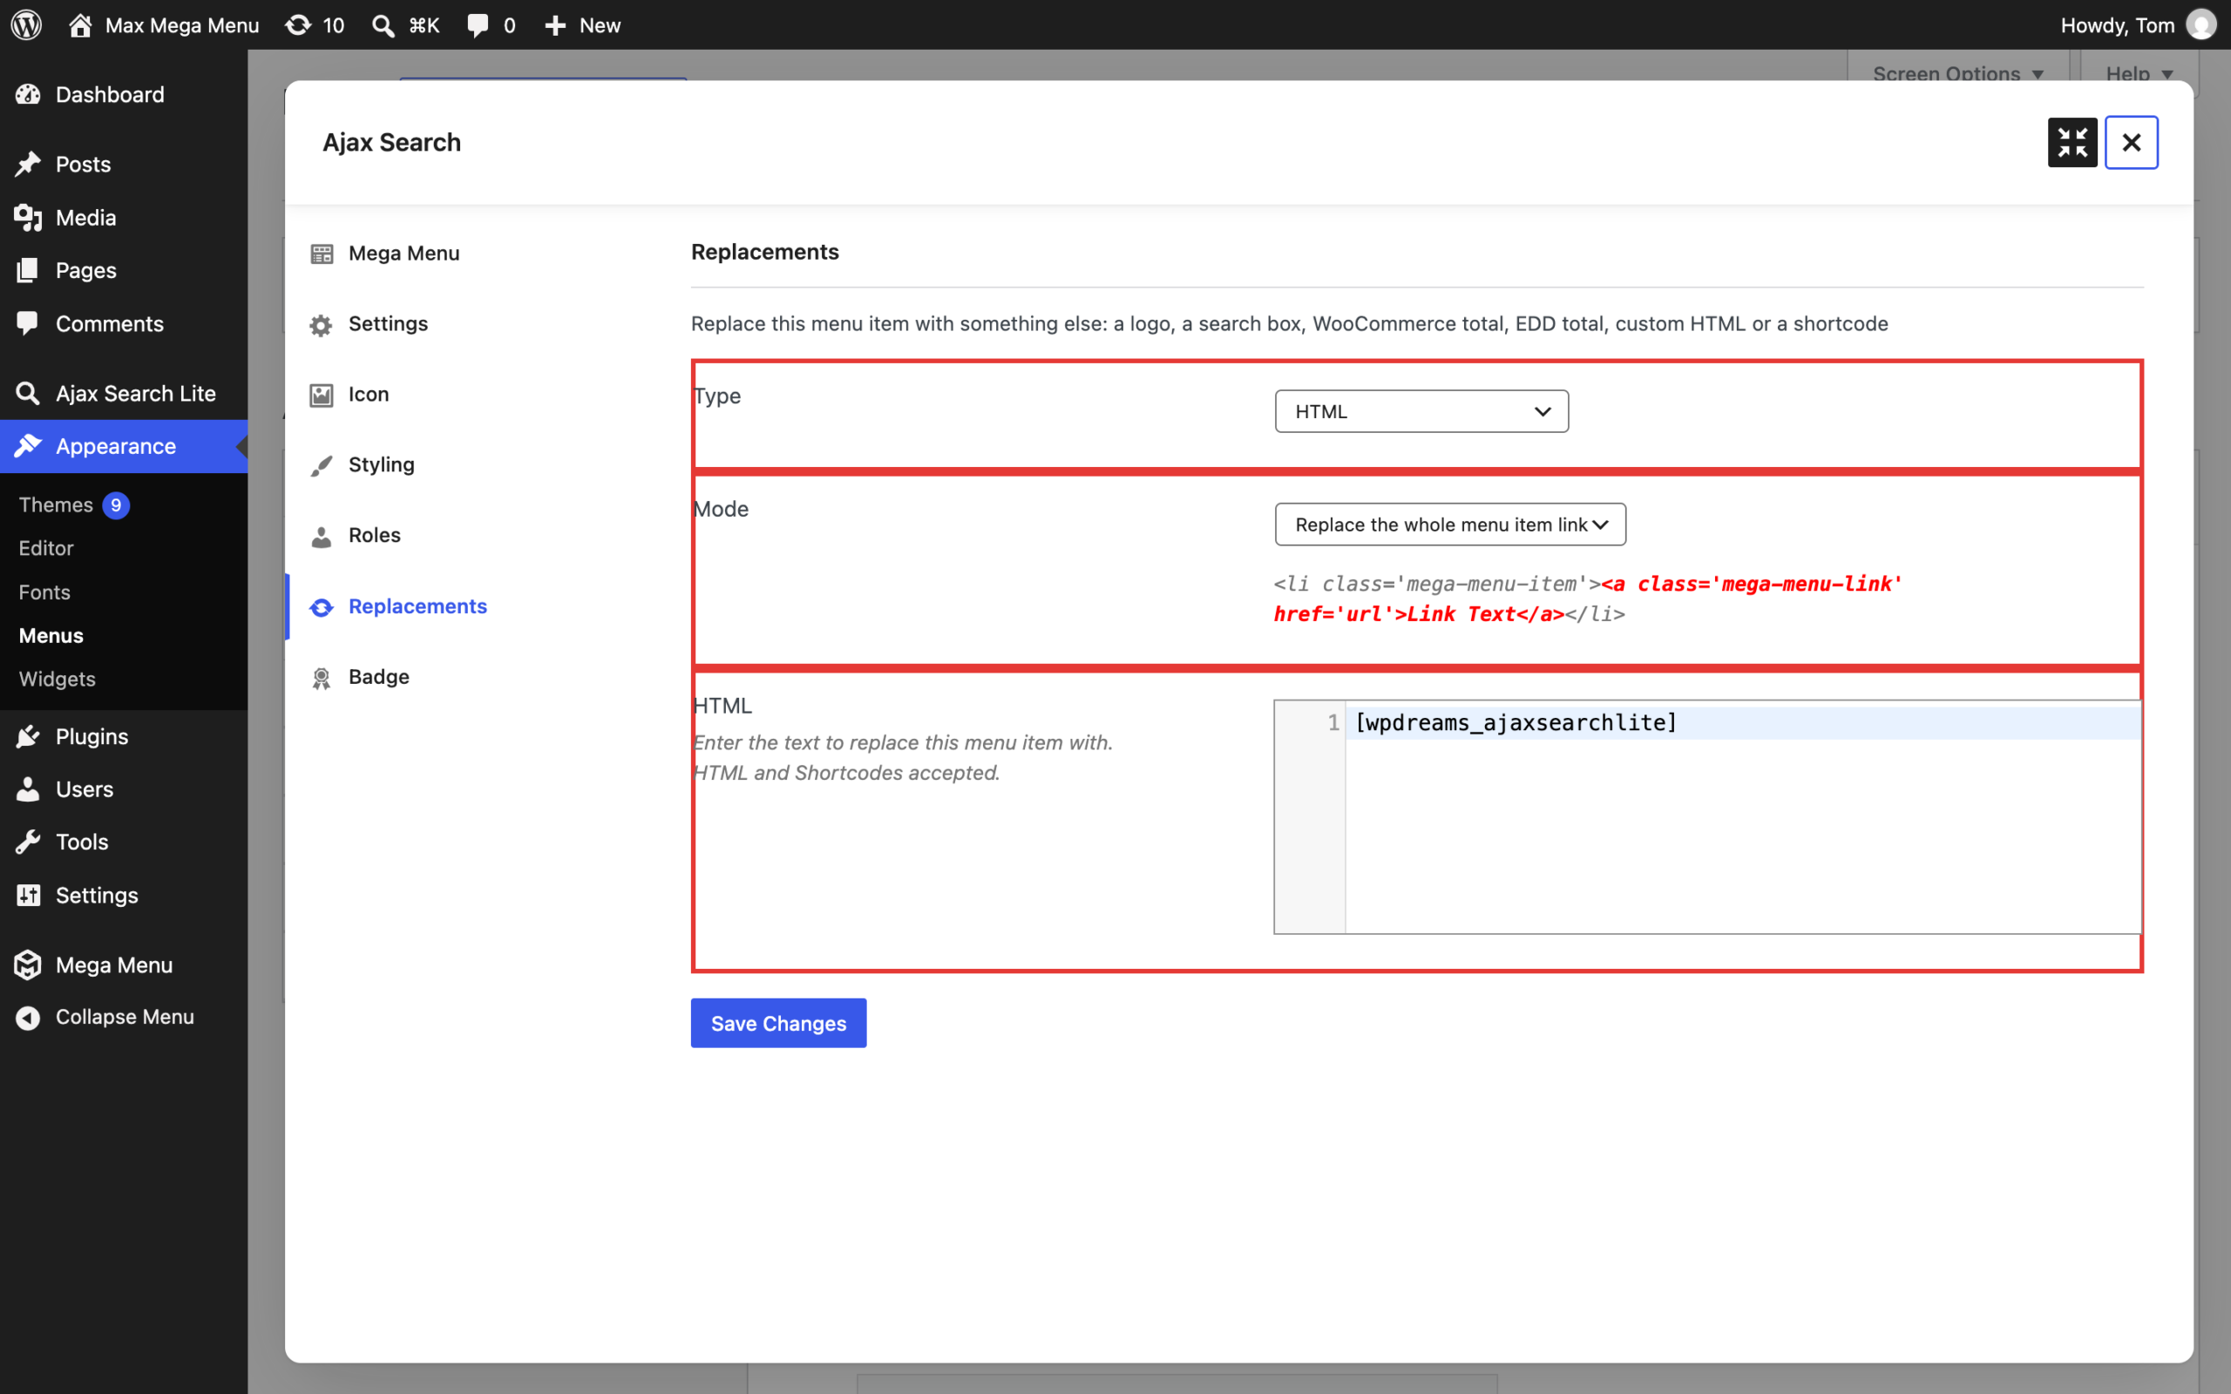Open Users in the admin sidebar
This screenshot has height=1394, width=2231.
[124, 789]
